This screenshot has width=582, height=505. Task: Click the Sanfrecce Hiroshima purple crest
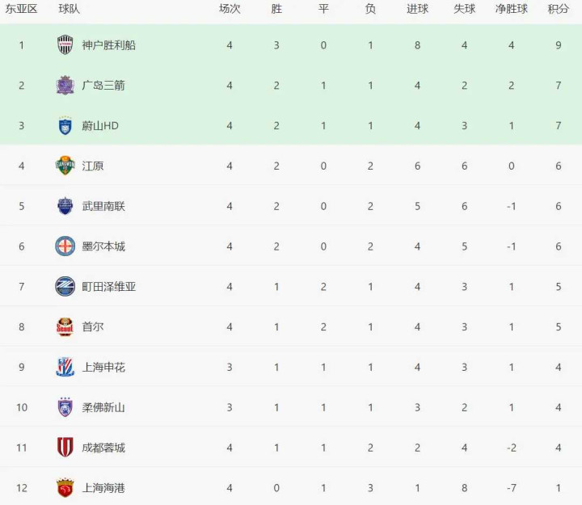(65, 85)
